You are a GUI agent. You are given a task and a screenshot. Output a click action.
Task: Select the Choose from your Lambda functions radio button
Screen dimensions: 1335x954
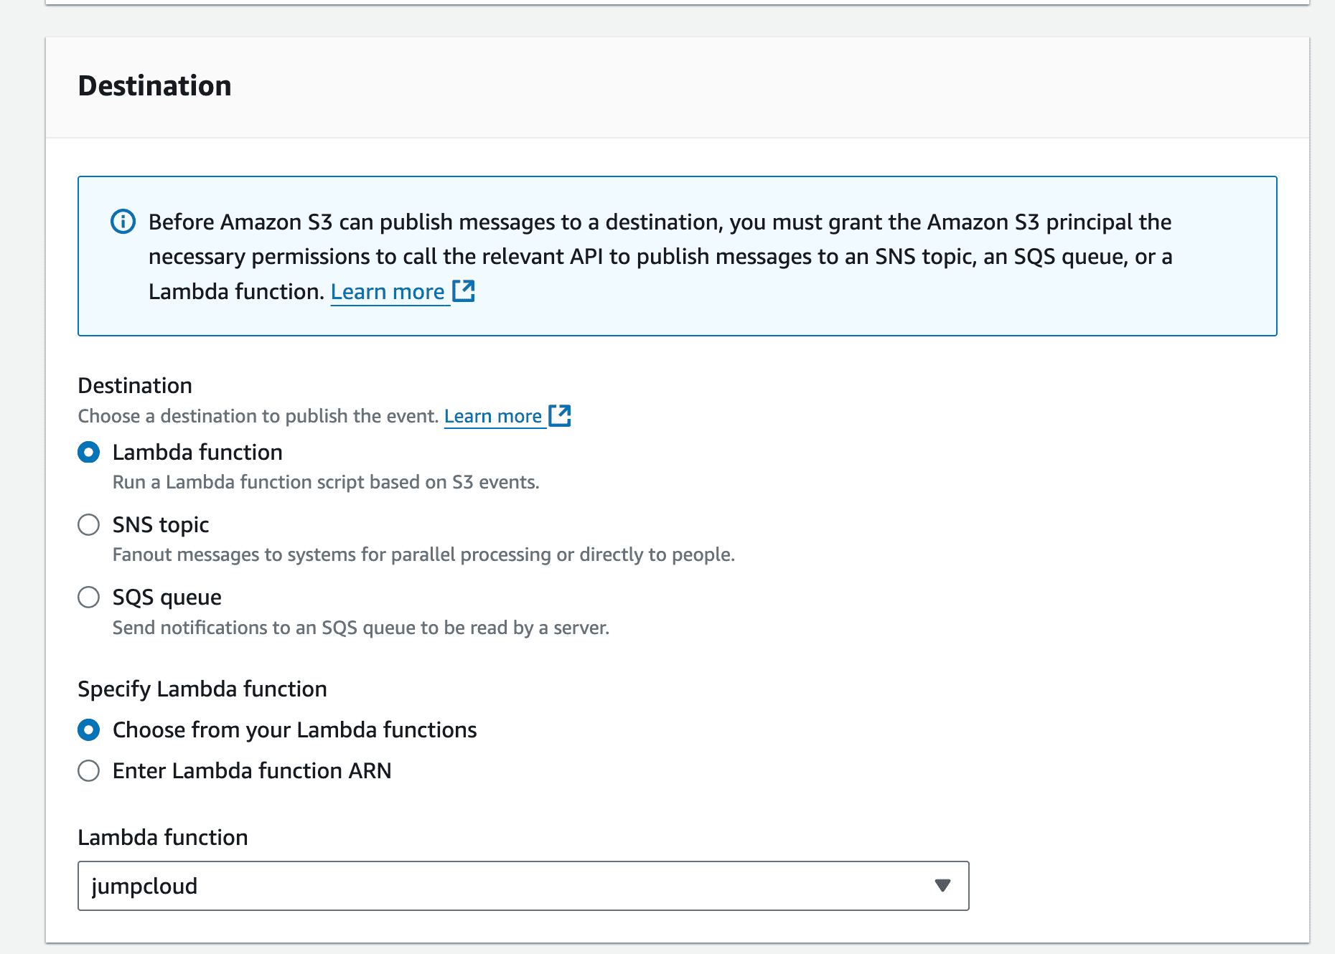tap(88, 730)
